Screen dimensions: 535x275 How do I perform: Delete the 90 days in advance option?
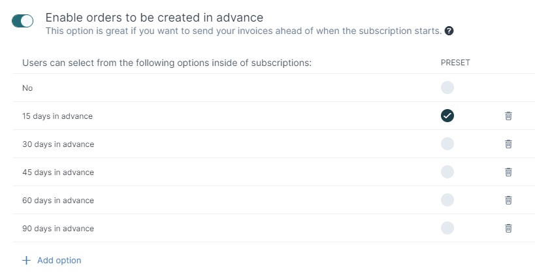tap(508, 228)
